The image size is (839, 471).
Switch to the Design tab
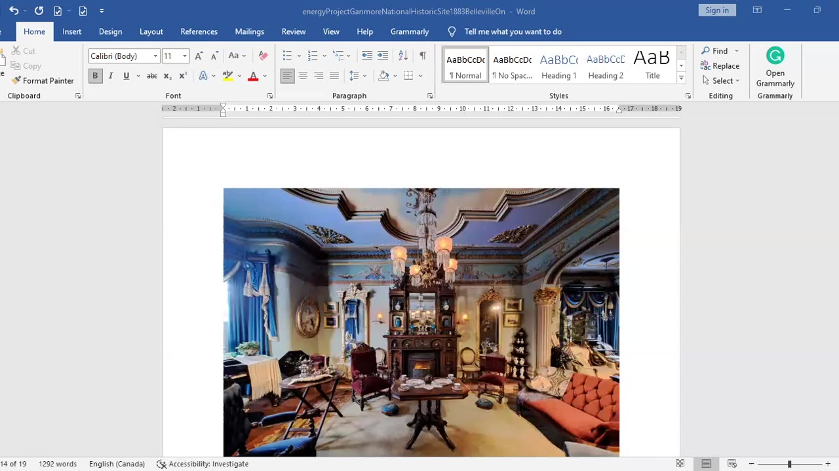[x=110, y=31]
